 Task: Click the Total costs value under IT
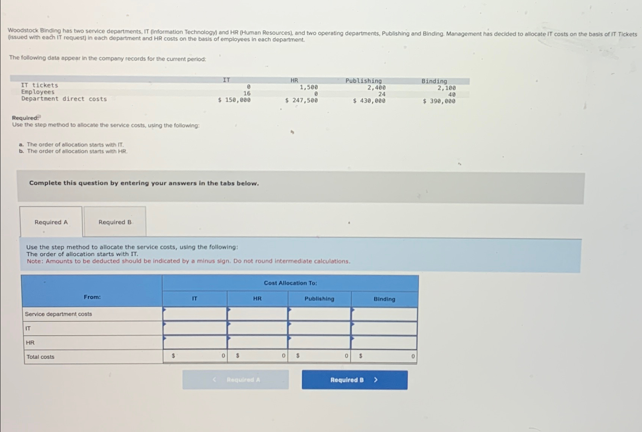[195, 356]
